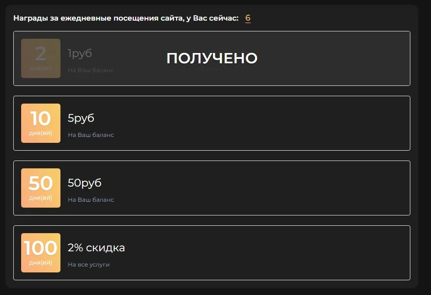The height and width of the screenshot is (295, 431).
Task: Click дня(ей) label under number 50
Action: pyautogui.click(x=41, y=198)
